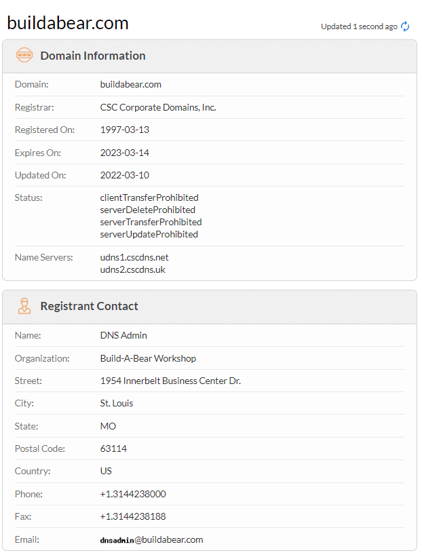Screen dimensions: 422x555
Task: Click the postal code 63114
Action: click(x=113, y=448)
